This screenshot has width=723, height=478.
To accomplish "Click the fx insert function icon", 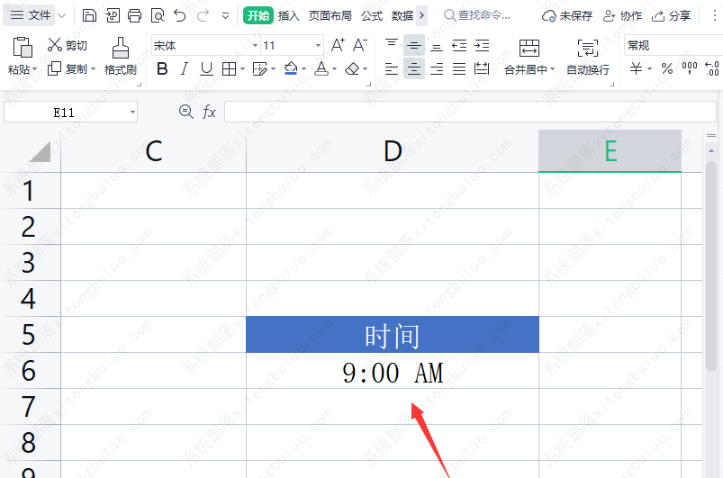I will coord(209,112).
